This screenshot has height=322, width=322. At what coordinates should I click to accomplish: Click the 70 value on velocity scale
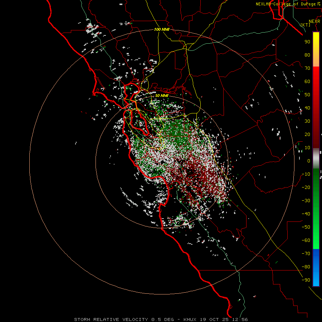point(307,68)
